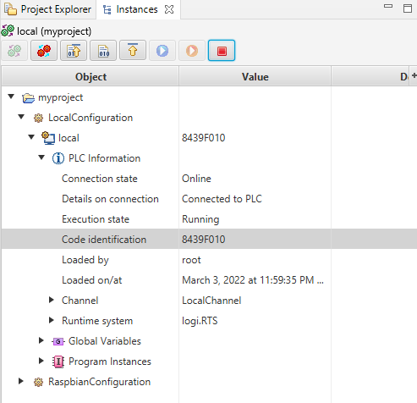Image resolution: width=417 pixels, height=403 pixels.
Task: Expand the Runtime system entry
Action: coord(52,320)
